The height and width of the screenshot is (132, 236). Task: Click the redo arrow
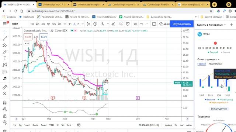147,24
